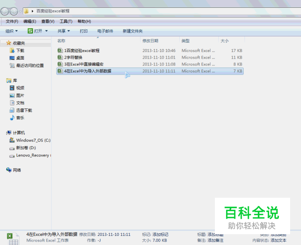
Task: Click the 电子邮件 toolbar button
Action: click(x=105, y=31)
